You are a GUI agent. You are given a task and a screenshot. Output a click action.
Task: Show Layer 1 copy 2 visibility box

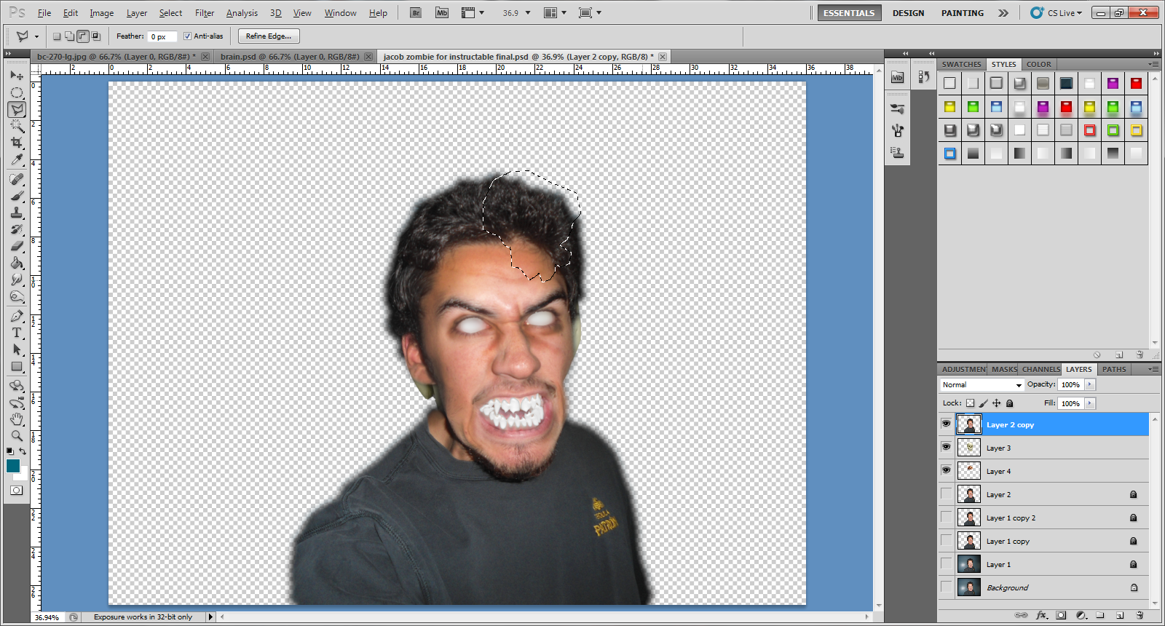click(x=946, y=517)
